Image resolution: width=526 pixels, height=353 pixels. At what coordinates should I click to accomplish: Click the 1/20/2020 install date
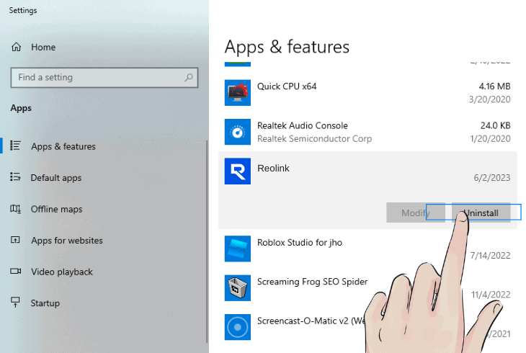490,139
